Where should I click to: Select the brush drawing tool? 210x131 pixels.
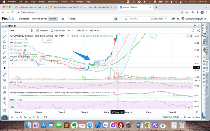coord(5,52)
